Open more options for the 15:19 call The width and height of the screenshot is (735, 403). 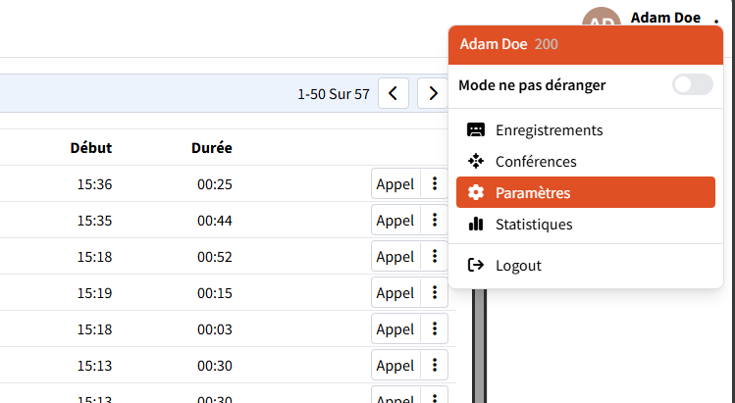[x=434, y=293]
